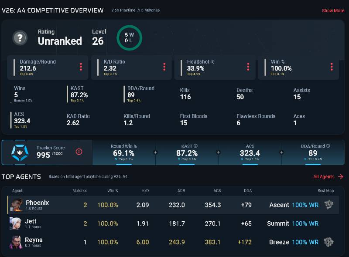
Task: Click the 5 W 0 L win-loss ring
Action: pos(129,37)
